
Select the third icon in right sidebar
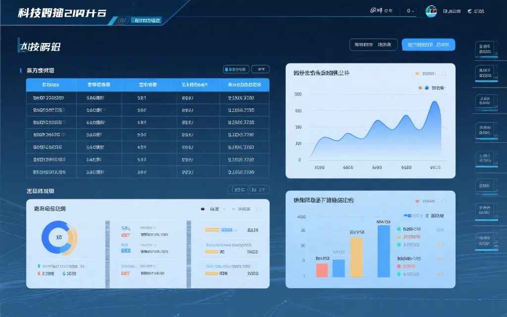485,102
